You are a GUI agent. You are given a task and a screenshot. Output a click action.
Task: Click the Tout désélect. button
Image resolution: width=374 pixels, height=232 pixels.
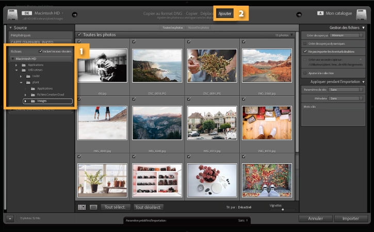149,207
